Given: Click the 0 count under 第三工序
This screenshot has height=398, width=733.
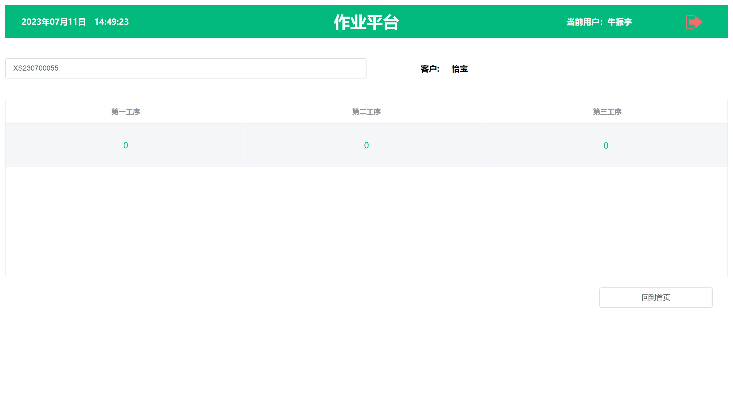Looking at the screenshot, I should coord(606,145).
